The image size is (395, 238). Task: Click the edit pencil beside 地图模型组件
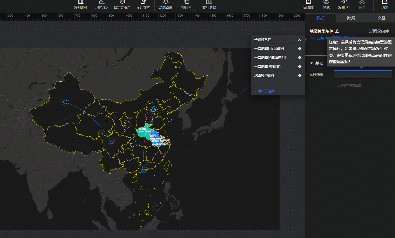click(337, 31)
